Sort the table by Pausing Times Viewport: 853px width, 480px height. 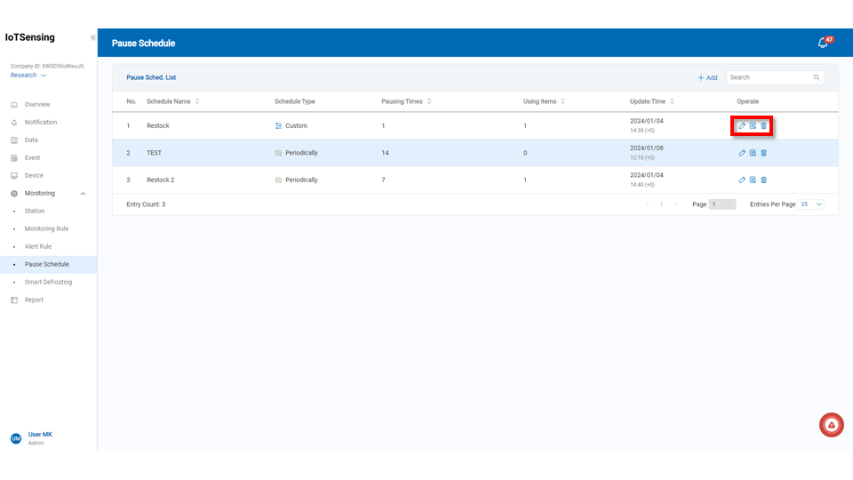(x=428, y=101)
